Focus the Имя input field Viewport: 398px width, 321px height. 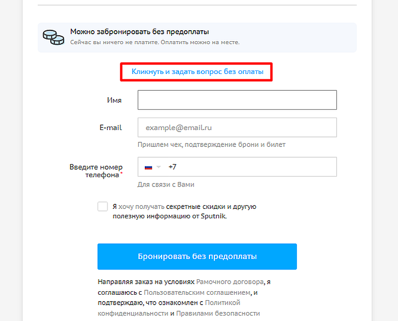pos(237,100)
